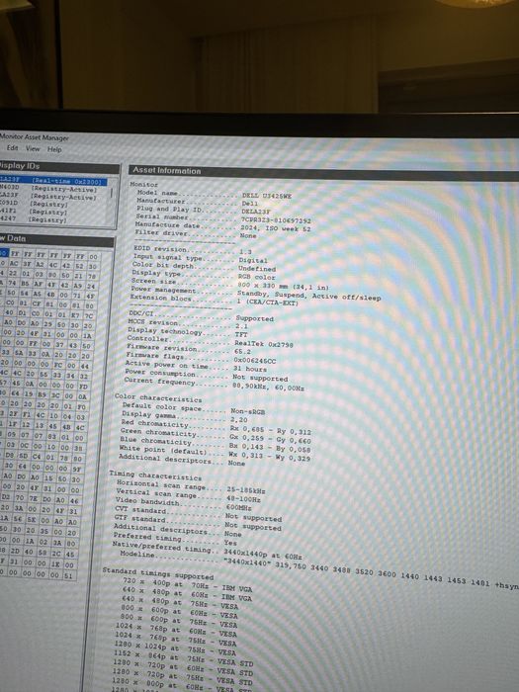Select the C4 hex cell in raw data
The height and width of the screenshot is (692, 519).
[x=38, y=456]
